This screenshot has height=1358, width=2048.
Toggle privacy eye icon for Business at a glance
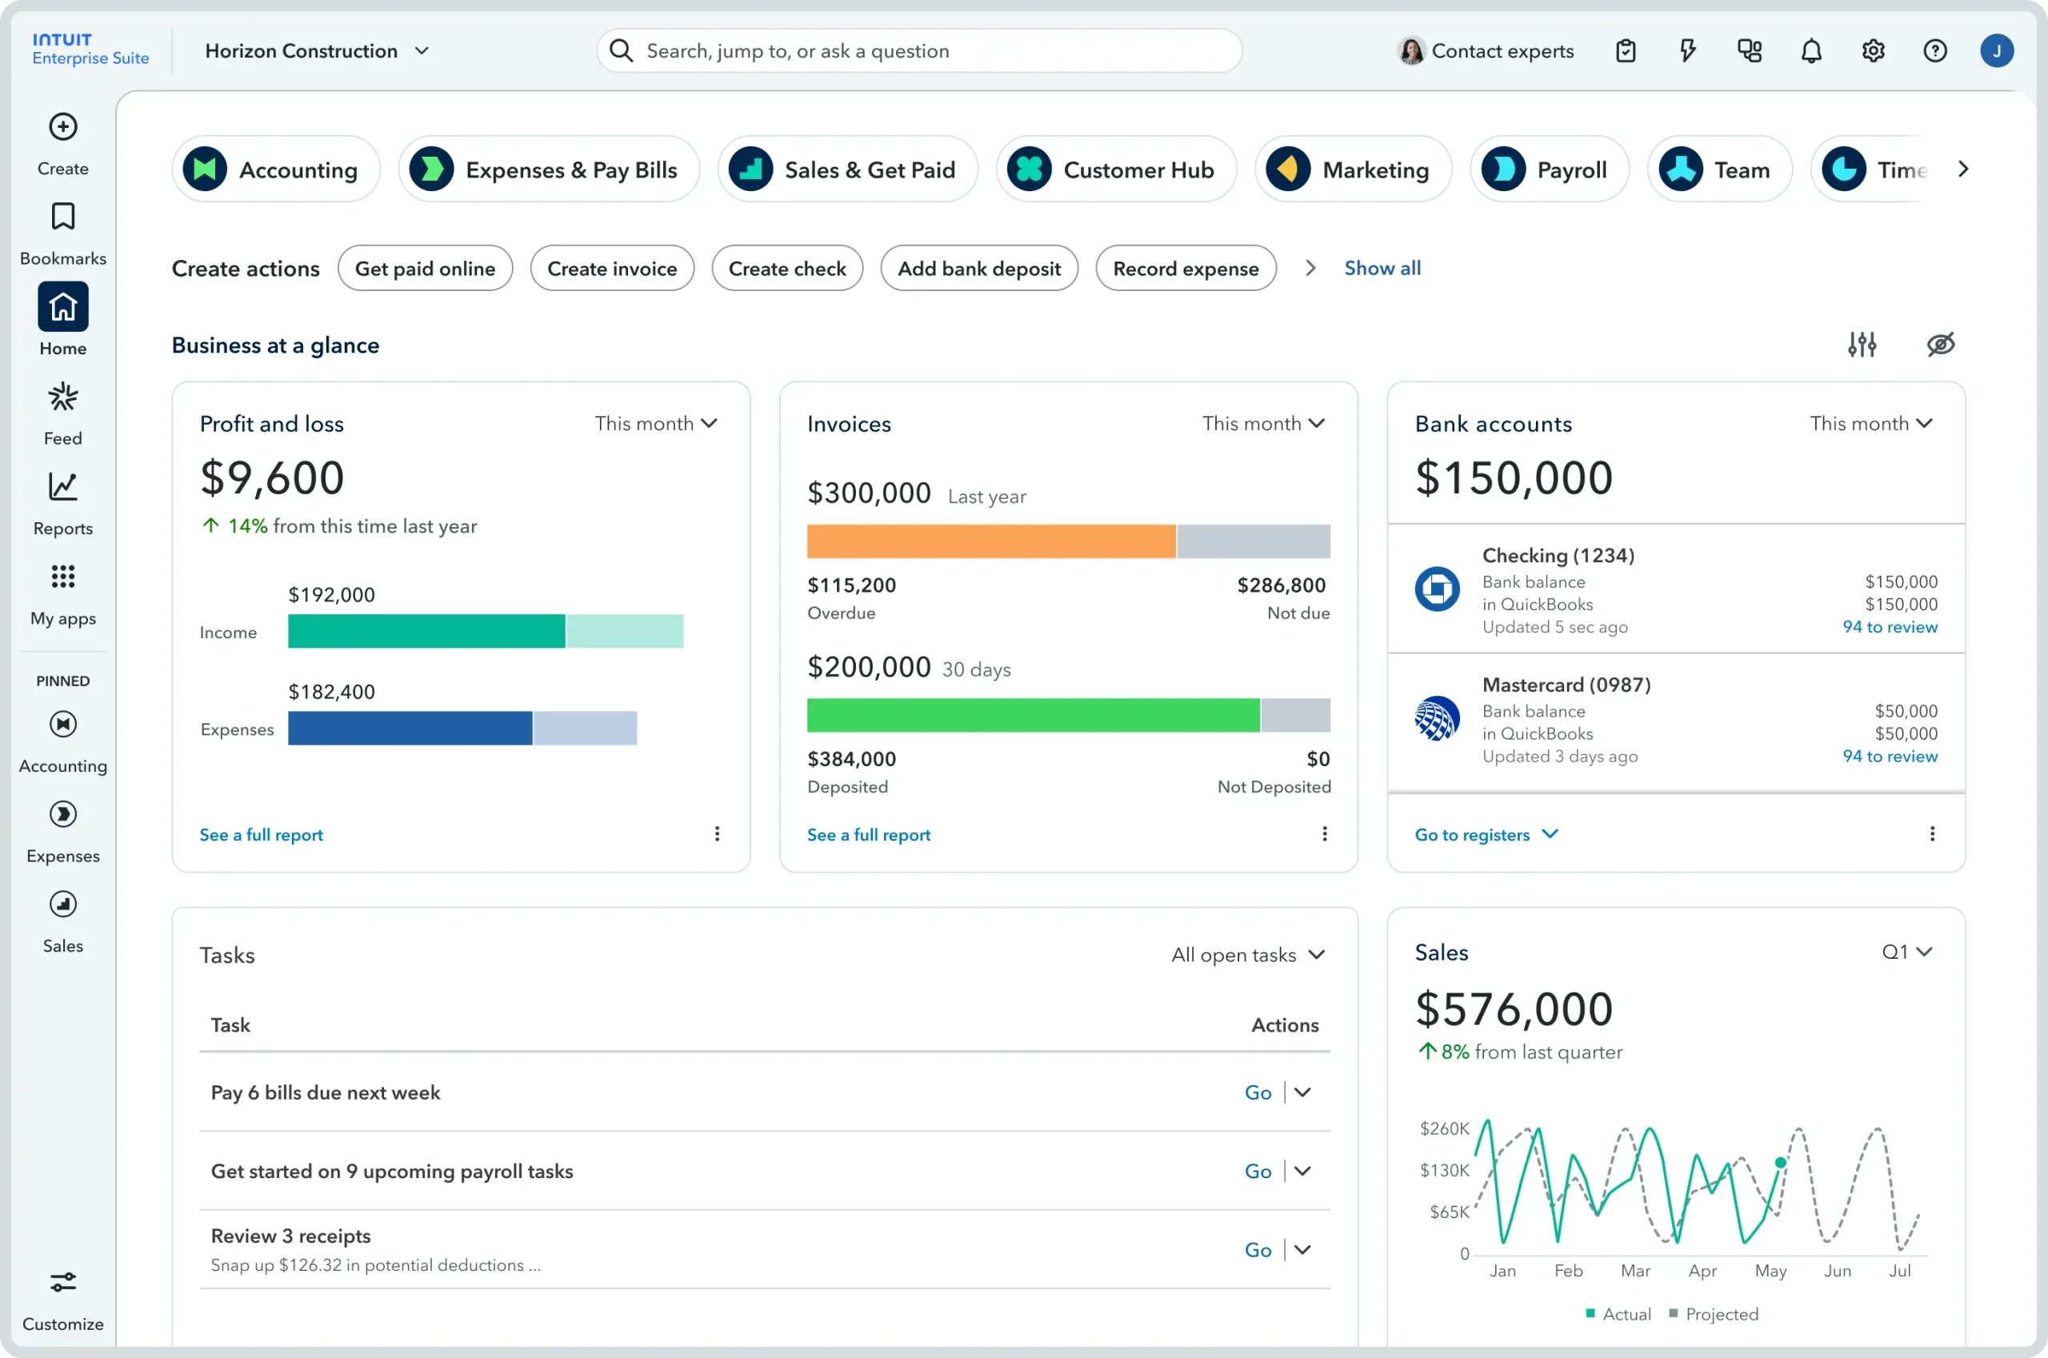(1941, 345)
